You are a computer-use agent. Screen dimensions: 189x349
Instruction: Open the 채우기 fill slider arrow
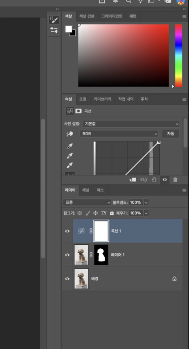(146, 213)
